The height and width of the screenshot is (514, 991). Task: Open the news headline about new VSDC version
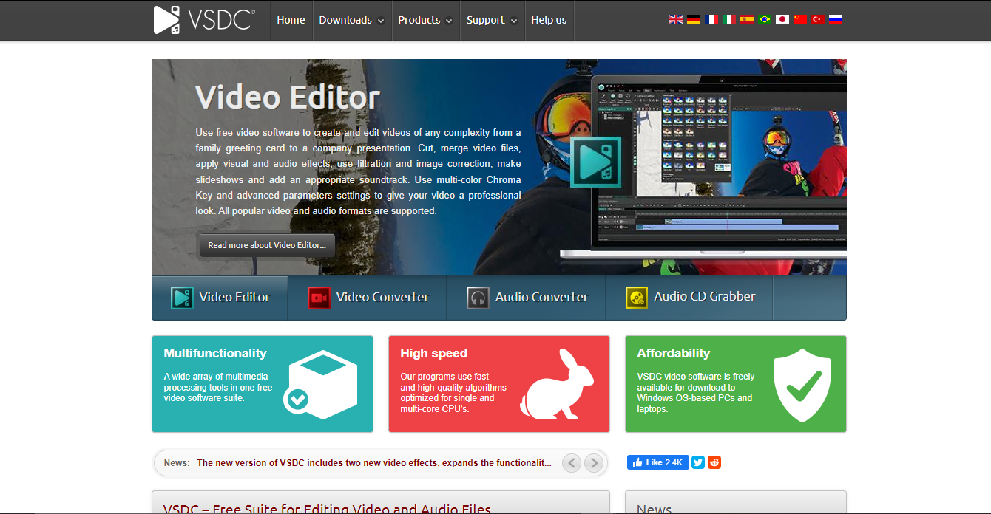374,463
